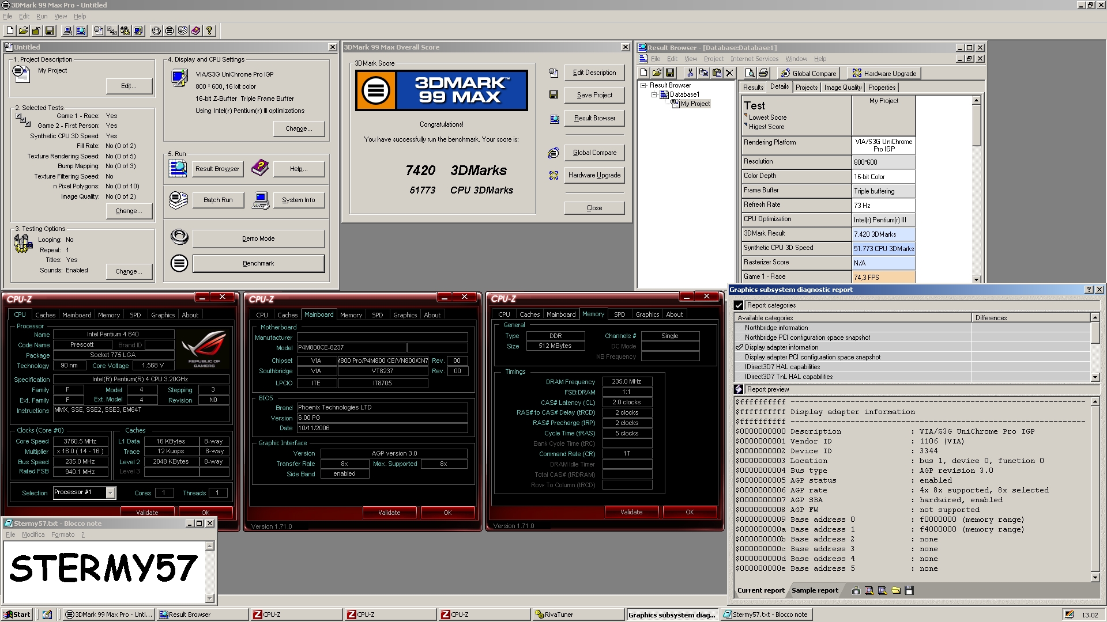Click the Hardware Upgrade icon in score window
Viewport: 1107px width, 622px height.
(x=553, y=175)
